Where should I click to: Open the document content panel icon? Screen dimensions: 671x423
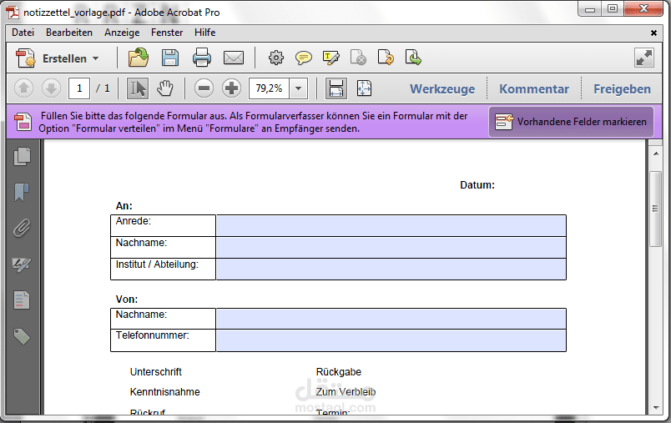tap(22, 300)
